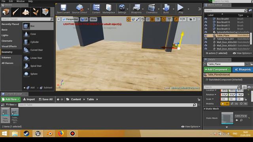The height and width of the screenshot is (142, 253).
Task: Expand more toolbar items chevron
Action: tap(200, 9)
